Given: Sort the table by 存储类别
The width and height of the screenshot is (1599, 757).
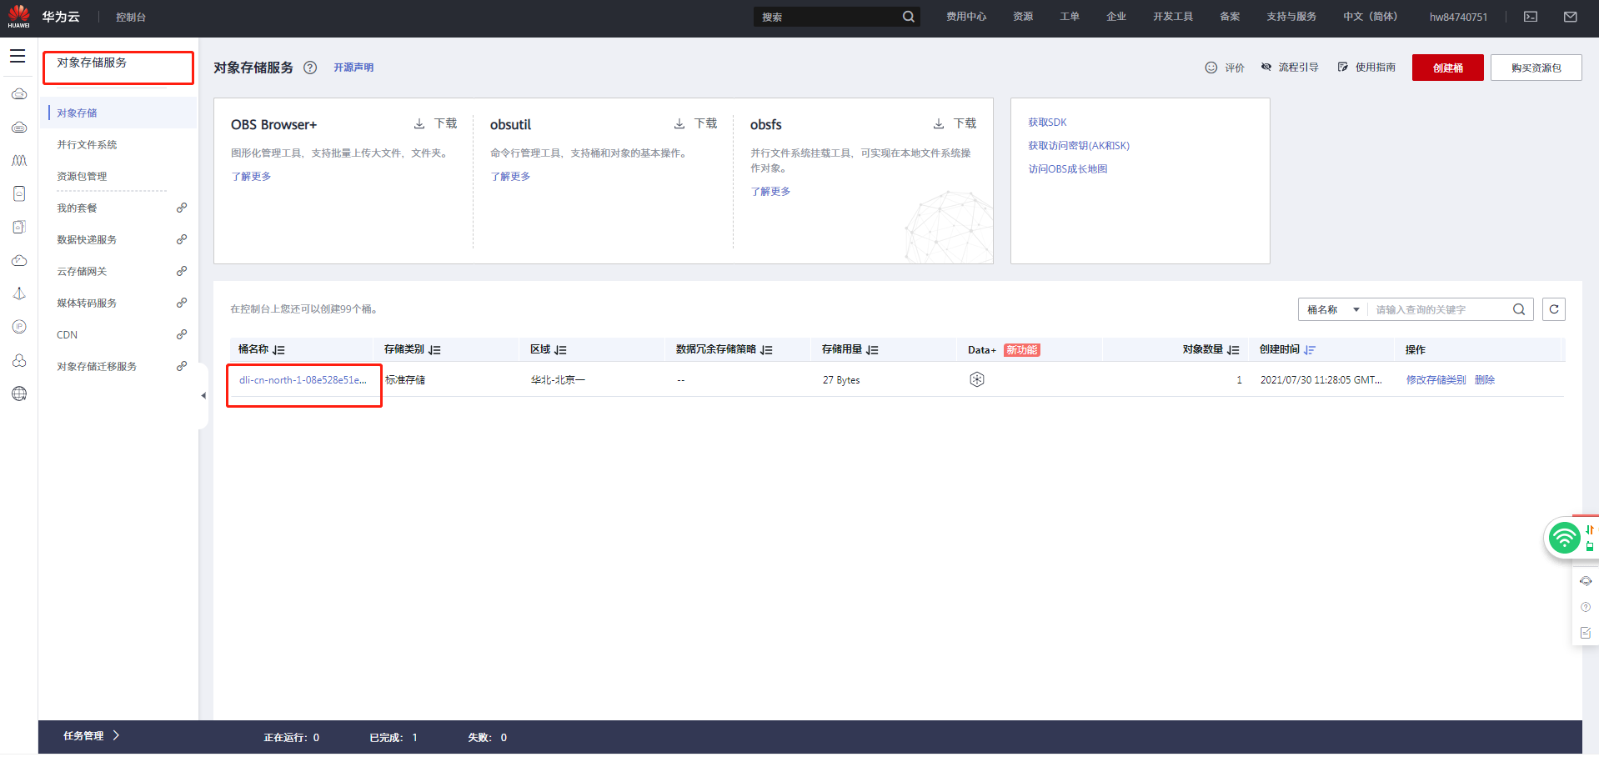Looking at the screenshot, I should [434, 350].
